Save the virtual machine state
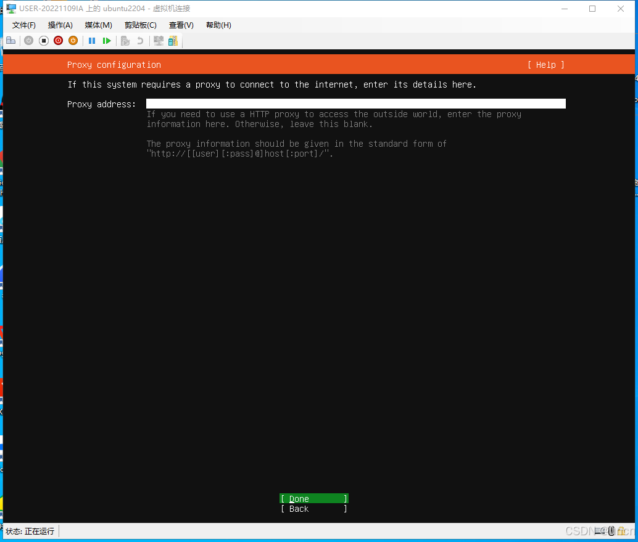 [73, 40]
